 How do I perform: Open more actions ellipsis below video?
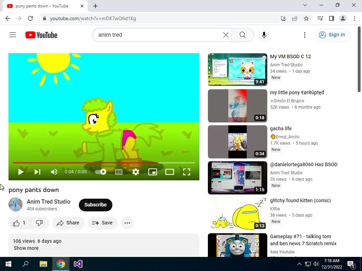pos(127,223)
